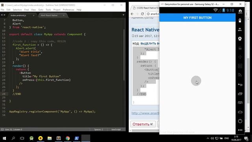Screen dimensions: 252x142
Task: Open File Explorer from taskbar
Action: 50,138
